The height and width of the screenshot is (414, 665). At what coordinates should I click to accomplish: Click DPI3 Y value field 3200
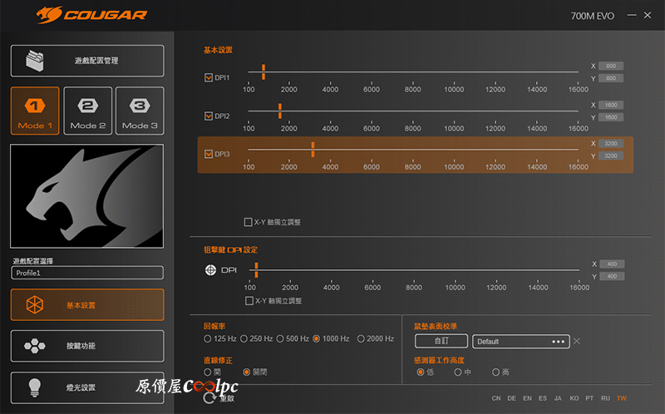tap(611, 155)
